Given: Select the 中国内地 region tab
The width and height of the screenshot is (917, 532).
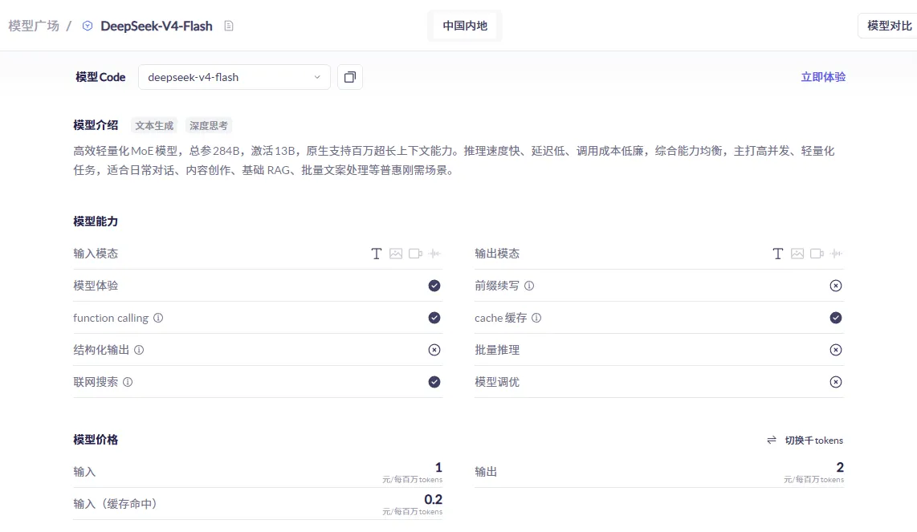Looking at the screenshot, I should coord(465,26).
